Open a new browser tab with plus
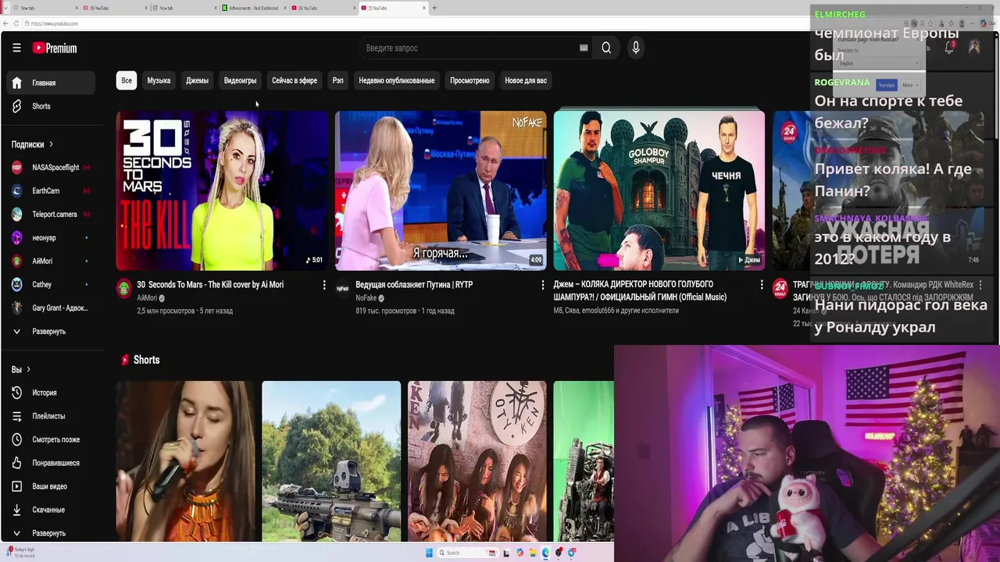Viewport: 1000px width, 562px height. click(434, 8)
